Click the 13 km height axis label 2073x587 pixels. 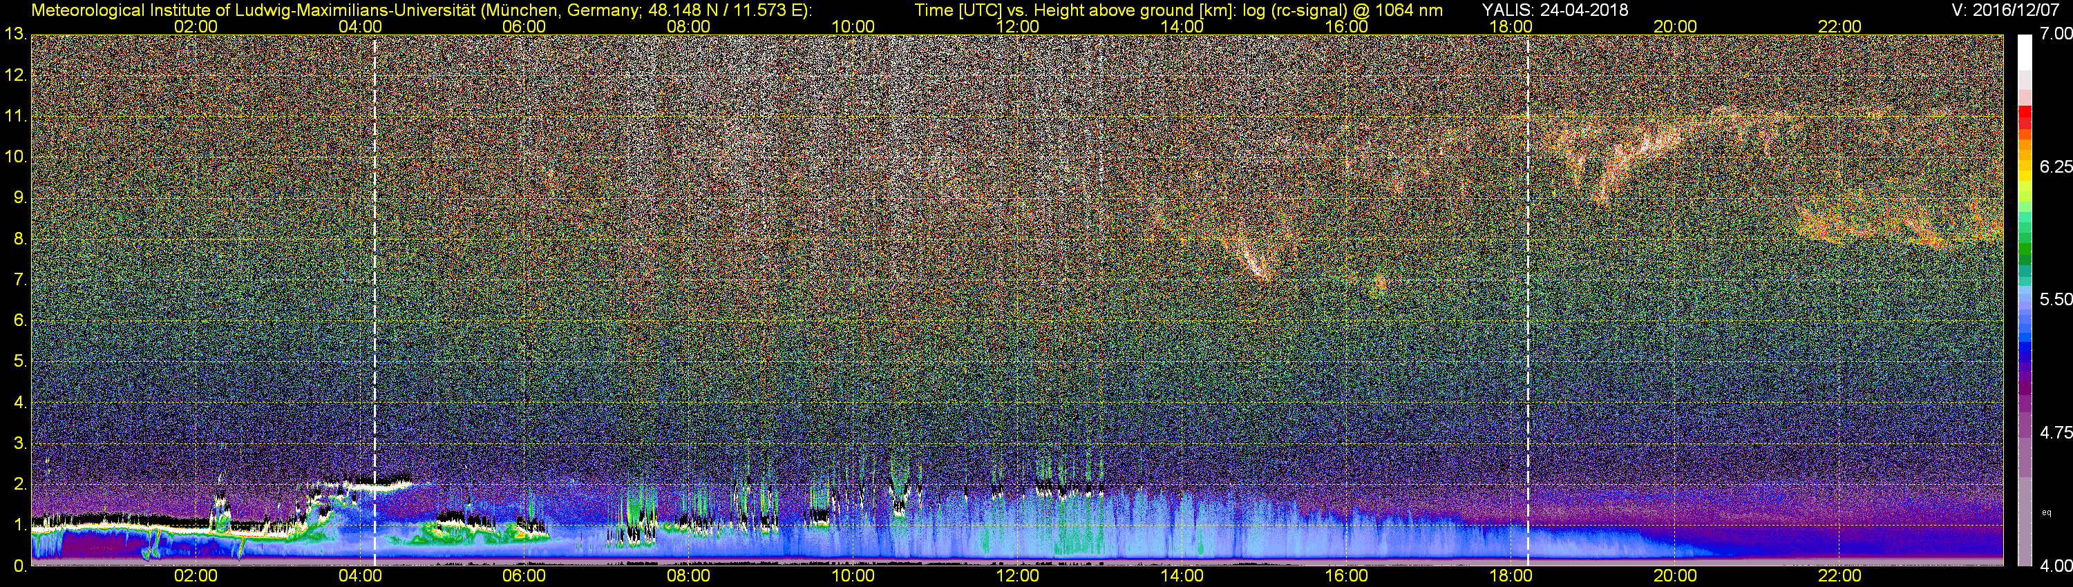(x=15, y=35)
